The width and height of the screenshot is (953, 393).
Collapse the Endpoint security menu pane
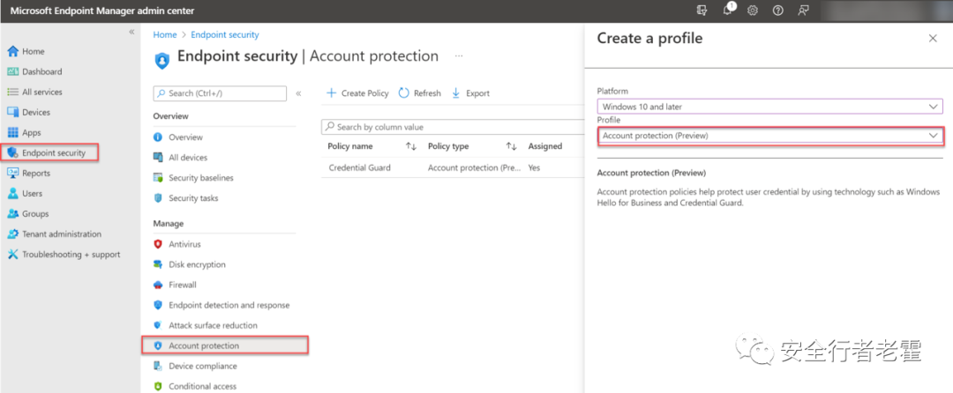298,93
